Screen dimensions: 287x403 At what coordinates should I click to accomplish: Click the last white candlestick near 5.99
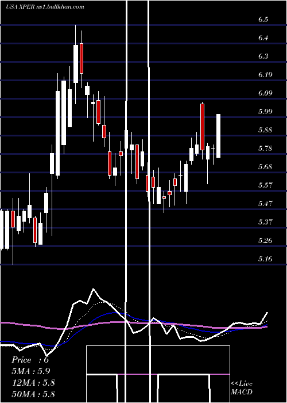tap(218, 136)
